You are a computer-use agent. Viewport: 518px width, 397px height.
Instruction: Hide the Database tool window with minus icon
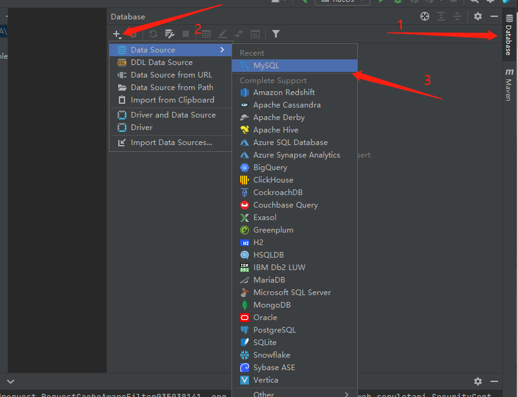pyautogui.click(x=494, y=16)
